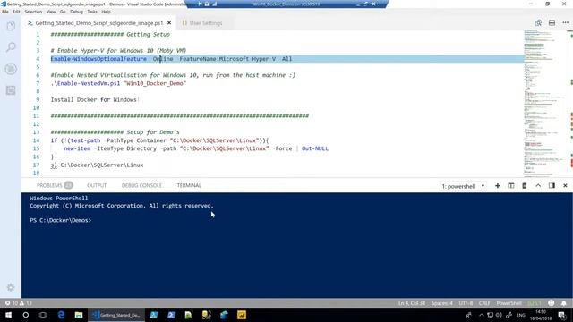
Task: Kill terminal with the trash icon
Action: 525,186
